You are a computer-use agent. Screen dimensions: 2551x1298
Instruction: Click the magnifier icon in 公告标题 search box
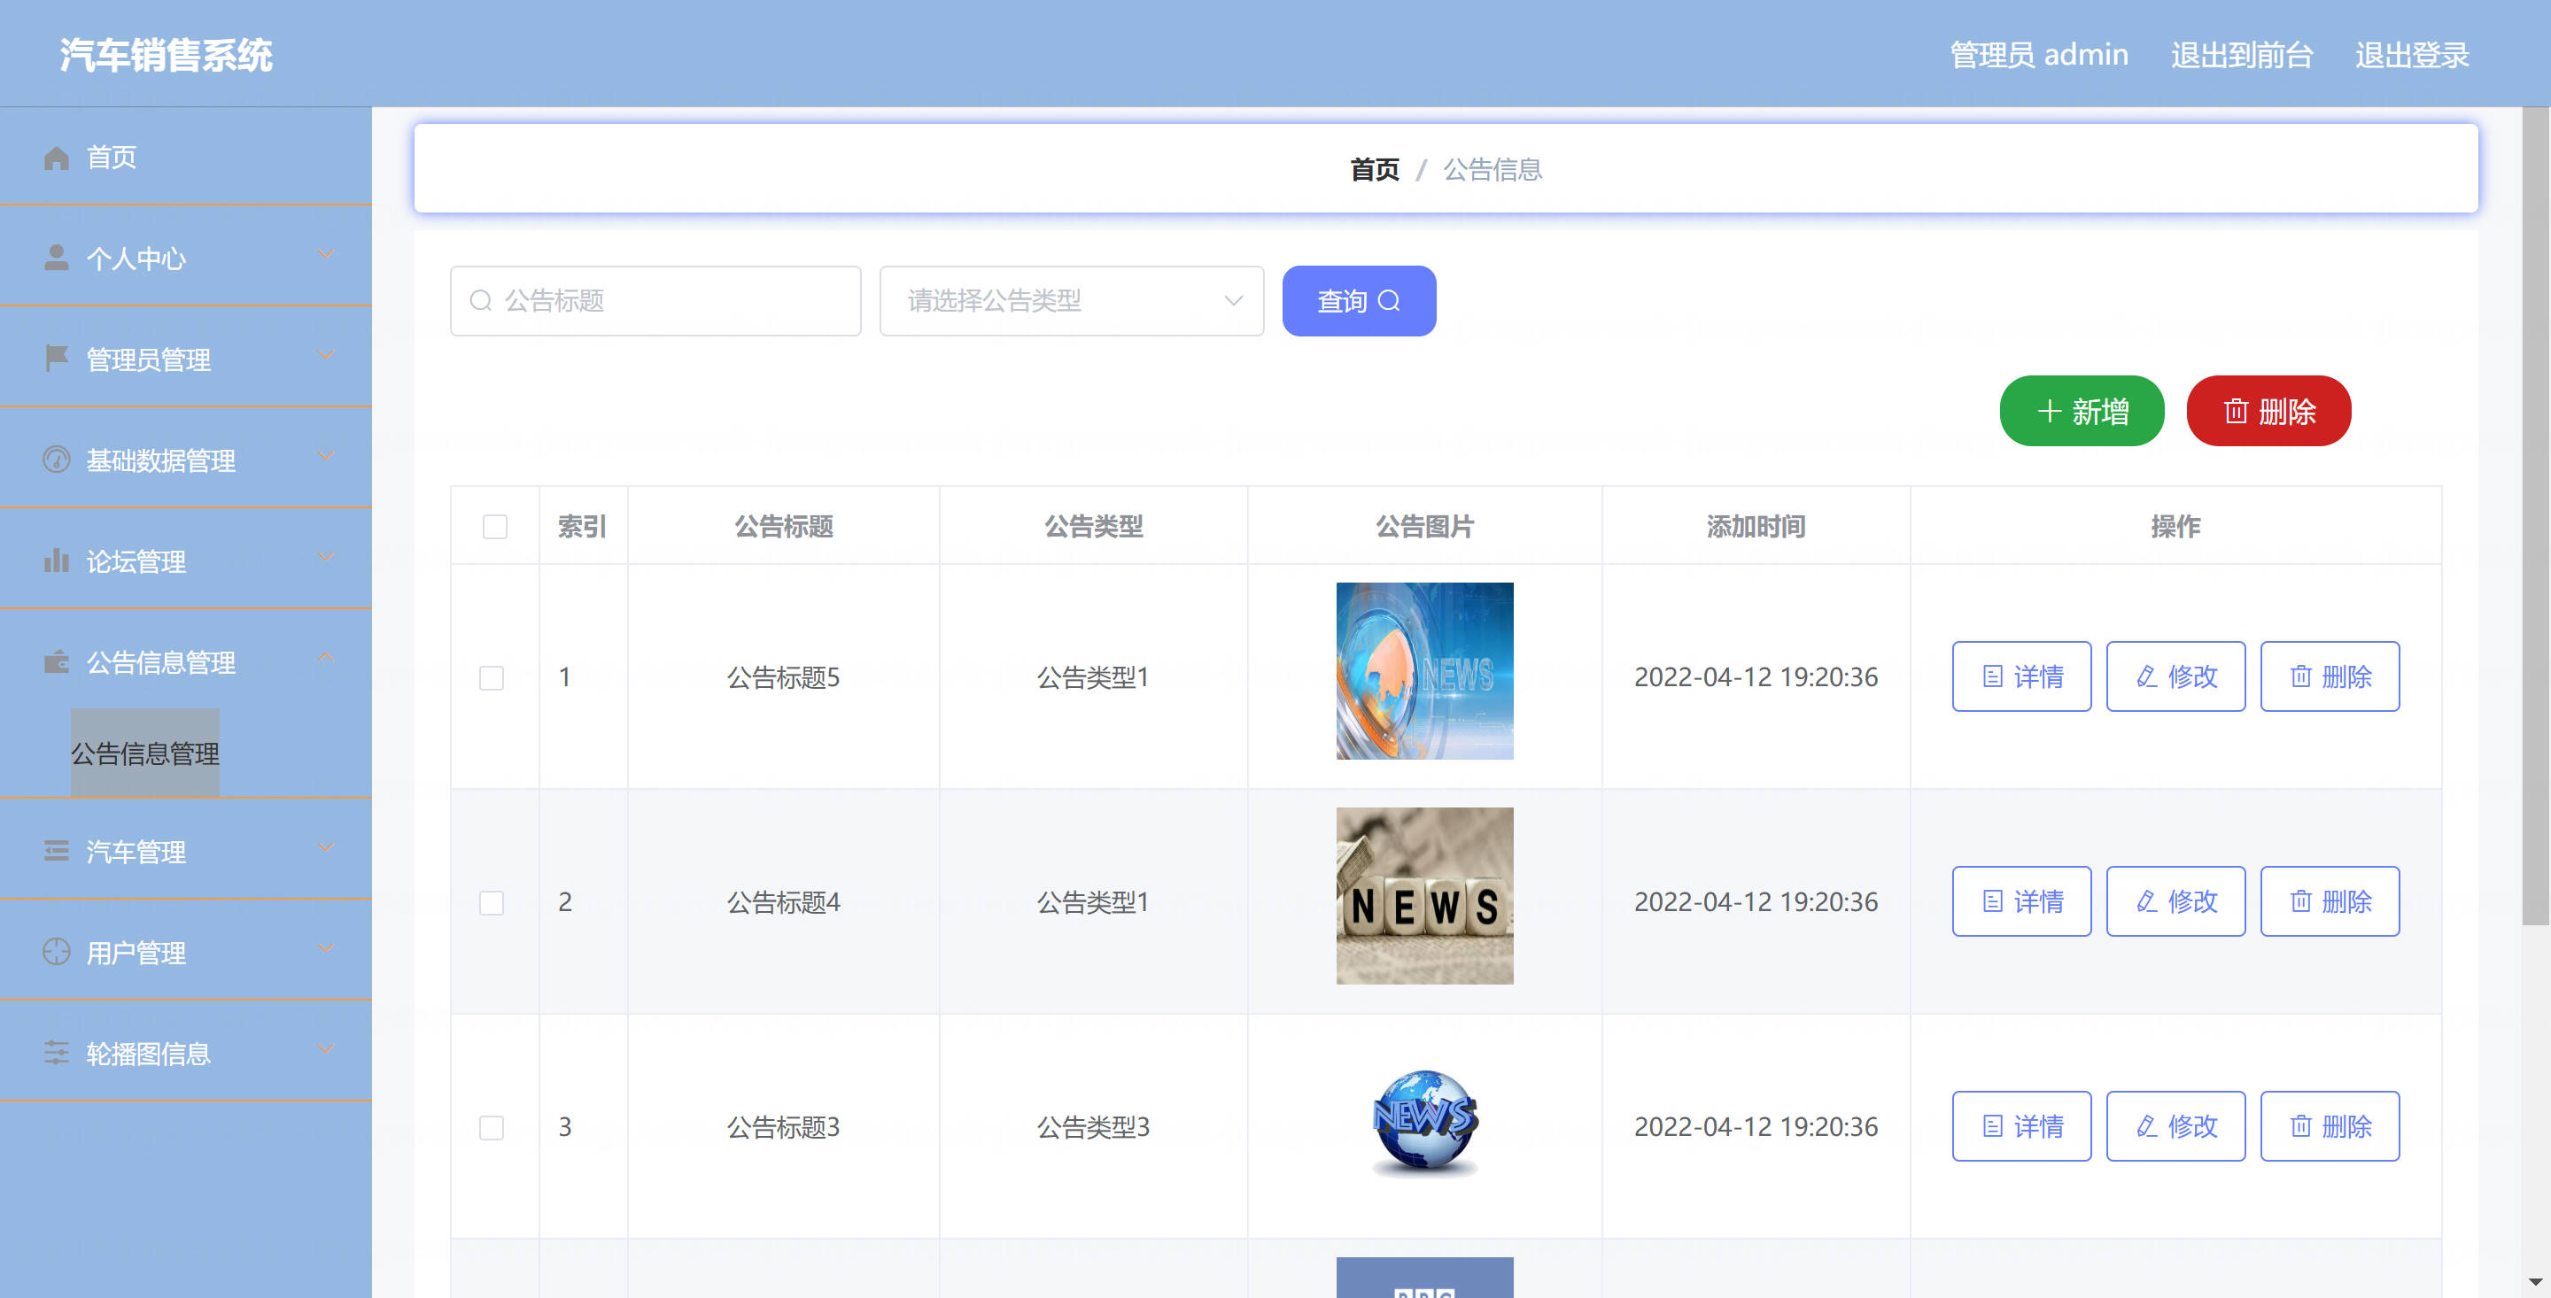pyautogui.click(x=480, y=301)
